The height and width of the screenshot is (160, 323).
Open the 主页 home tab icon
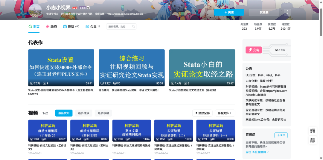point(30,26)
